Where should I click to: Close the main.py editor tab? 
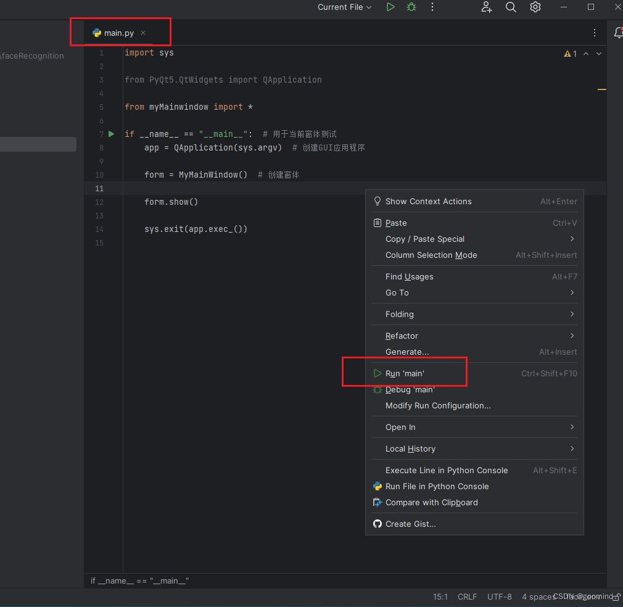pos(143,33)
